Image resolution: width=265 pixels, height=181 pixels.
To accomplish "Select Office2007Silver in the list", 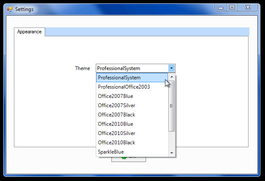I will pos(132,105).
